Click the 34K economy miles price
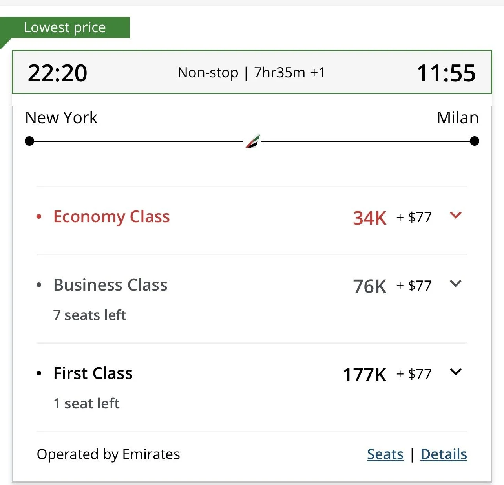 coord(369,218)
